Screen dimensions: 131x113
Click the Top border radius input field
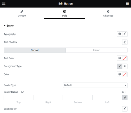(18, 97)
